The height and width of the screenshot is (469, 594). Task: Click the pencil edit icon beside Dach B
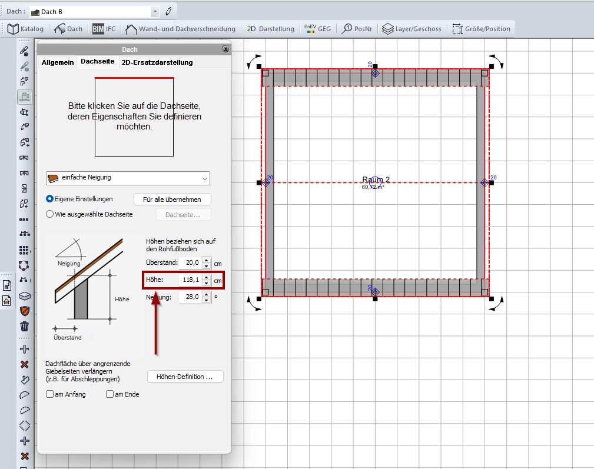(x=169, y=11)
